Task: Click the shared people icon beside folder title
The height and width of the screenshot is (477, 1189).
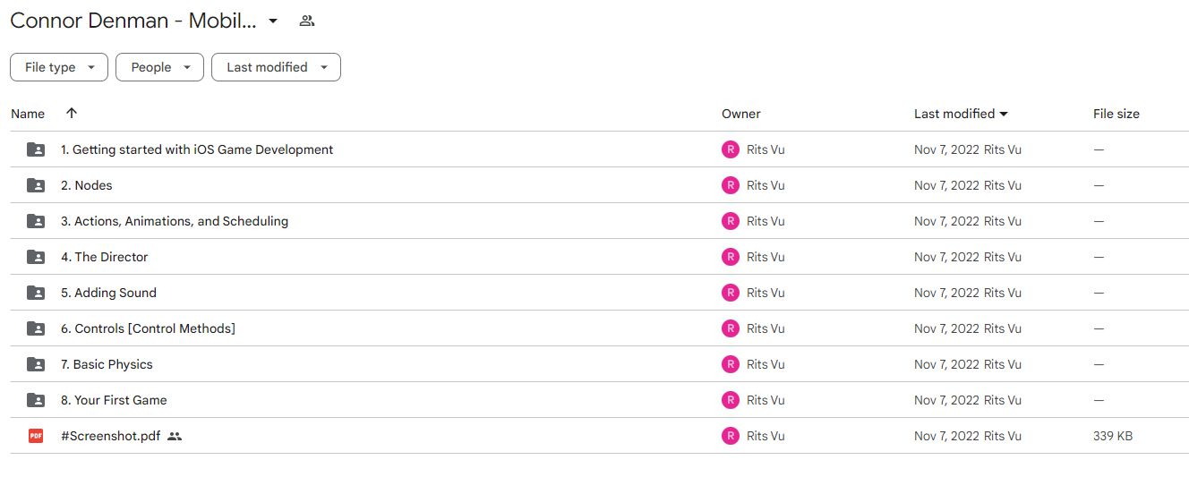Action: pyautogui.click(x=307, y=21)
